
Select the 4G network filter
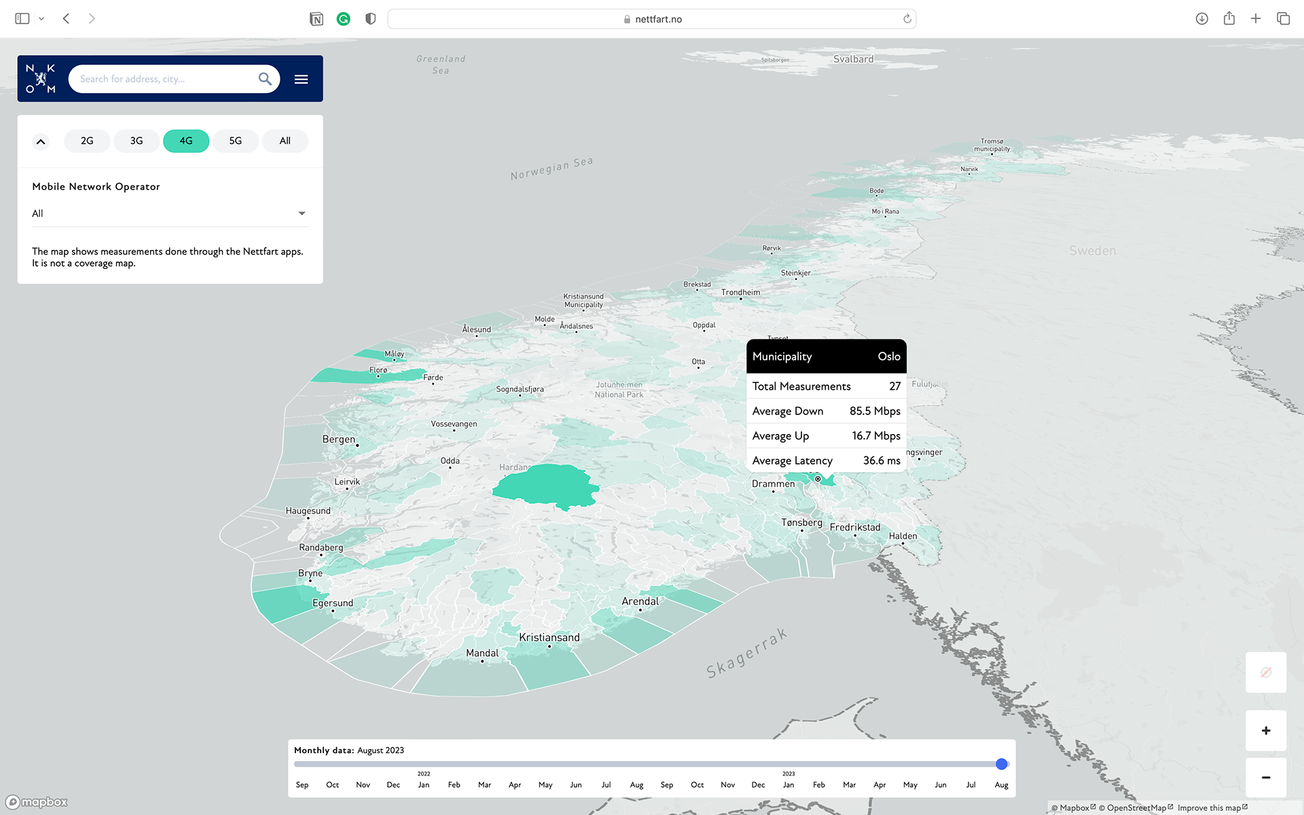(186, 141)
